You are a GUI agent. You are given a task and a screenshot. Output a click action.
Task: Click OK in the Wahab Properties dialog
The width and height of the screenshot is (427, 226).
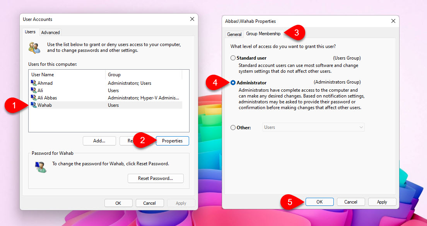(x=319, y=202)
